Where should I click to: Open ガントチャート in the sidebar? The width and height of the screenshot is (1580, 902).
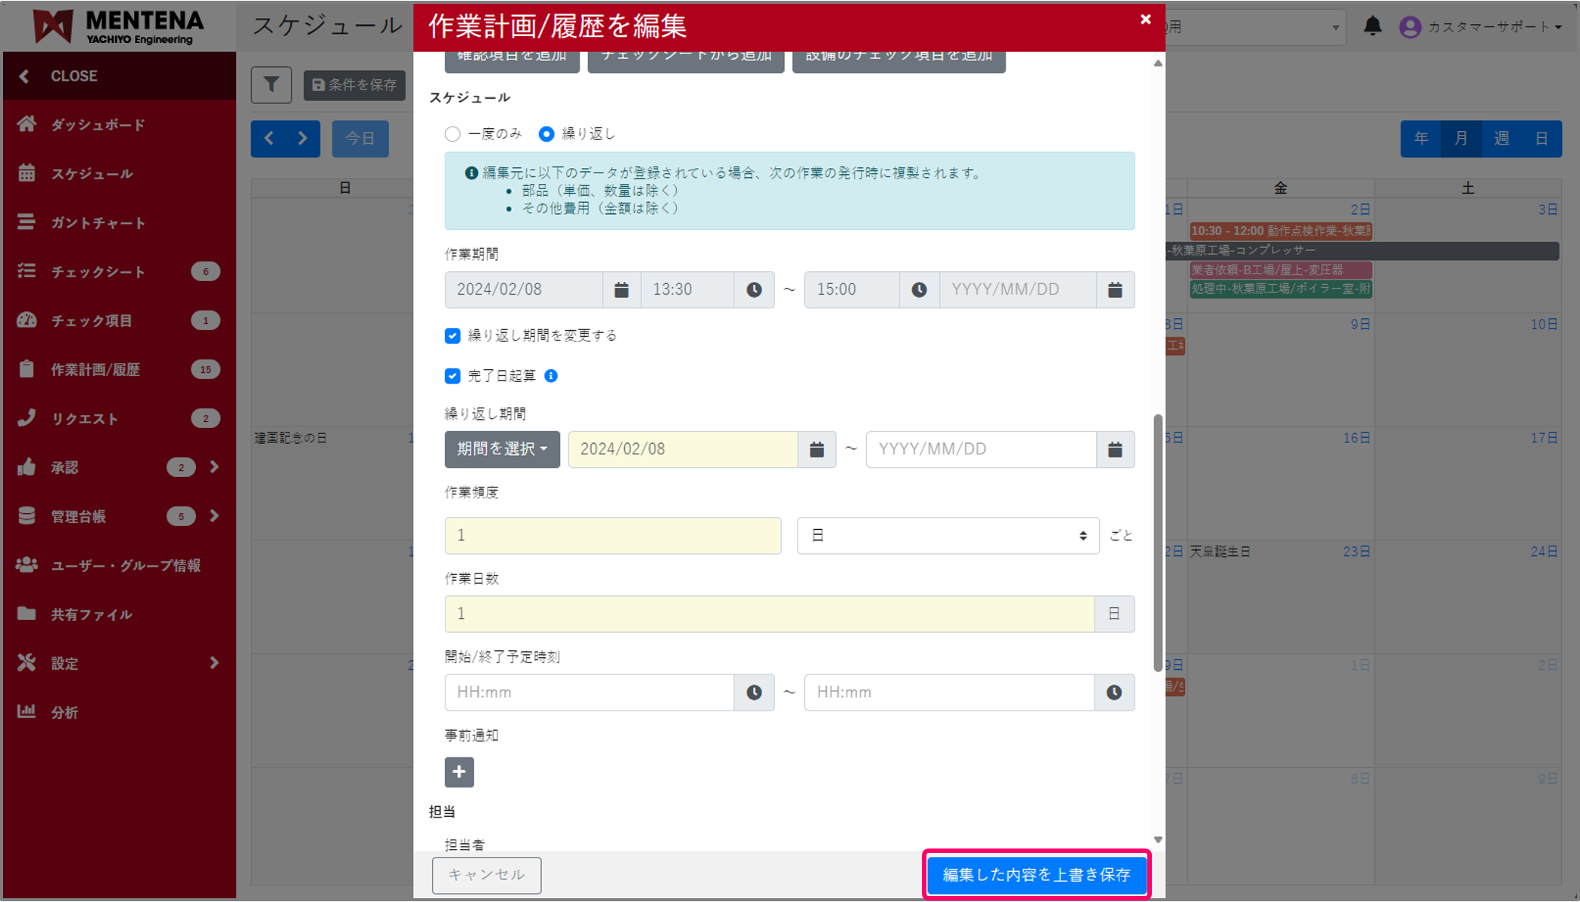98,223
